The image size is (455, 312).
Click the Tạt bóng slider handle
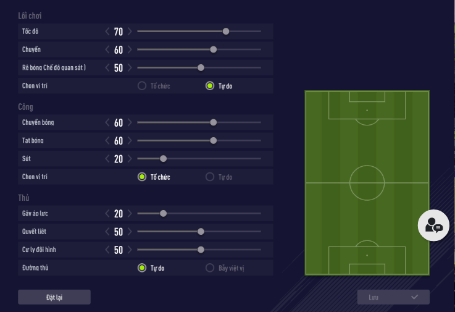[214, 141]
